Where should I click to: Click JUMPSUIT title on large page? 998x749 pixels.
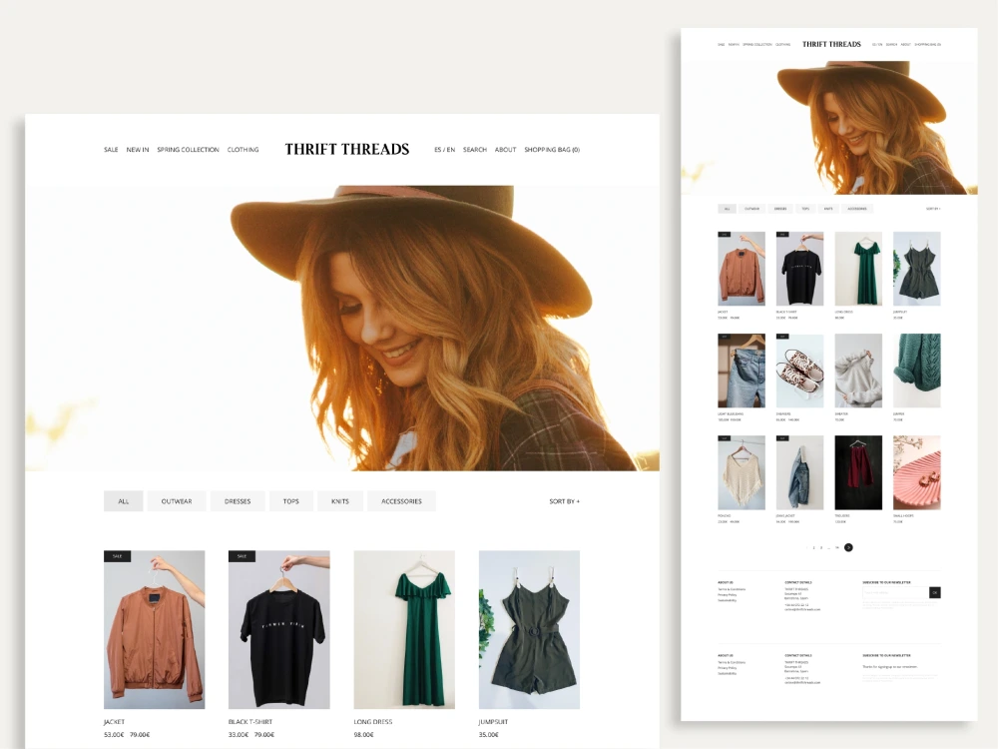(493, 722)
